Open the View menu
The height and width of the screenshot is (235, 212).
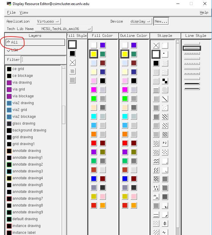click(24, 12)
